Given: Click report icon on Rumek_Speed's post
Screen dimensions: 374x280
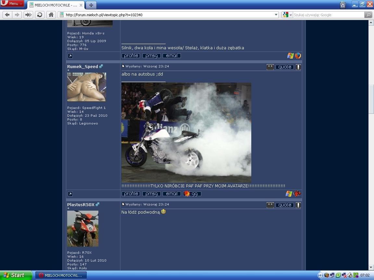Looking at the screenshot, I should click(298, 67).
